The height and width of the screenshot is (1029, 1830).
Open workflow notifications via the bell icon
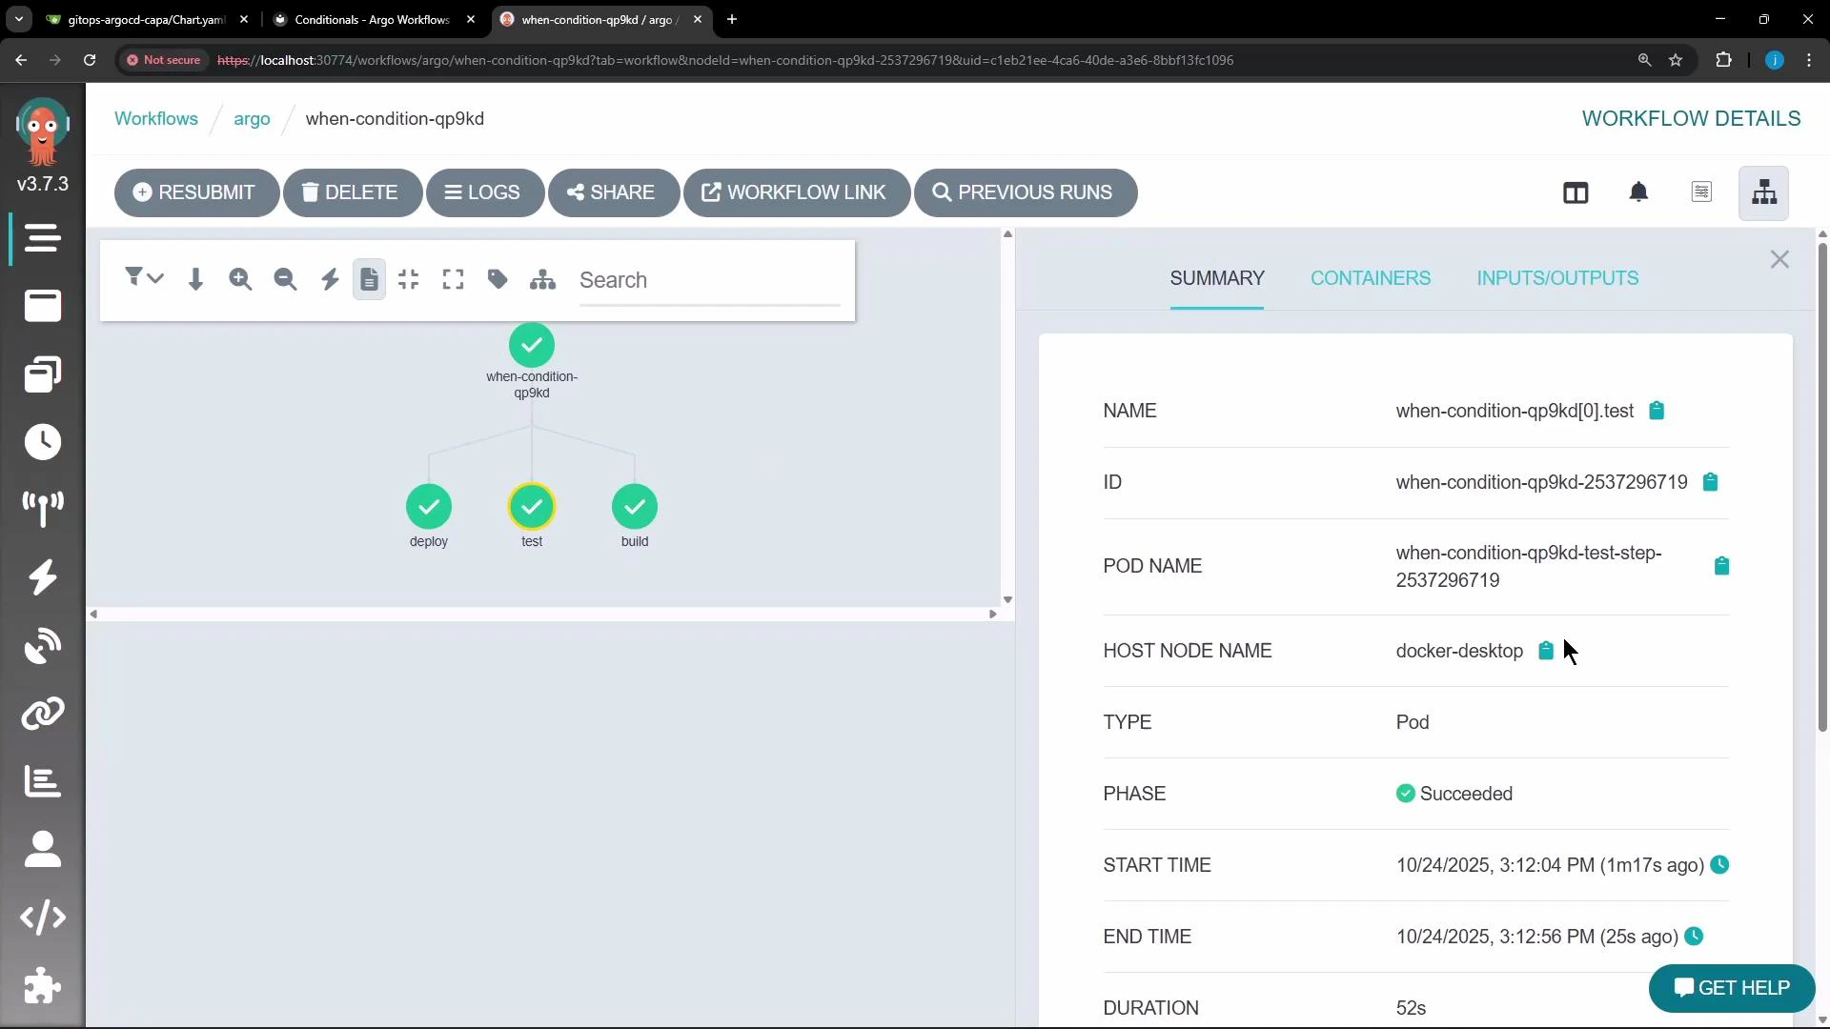point(1639,192)
